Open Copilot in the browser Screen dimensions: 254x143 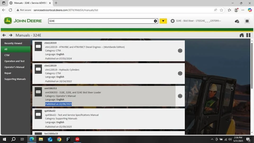(250, 10)
